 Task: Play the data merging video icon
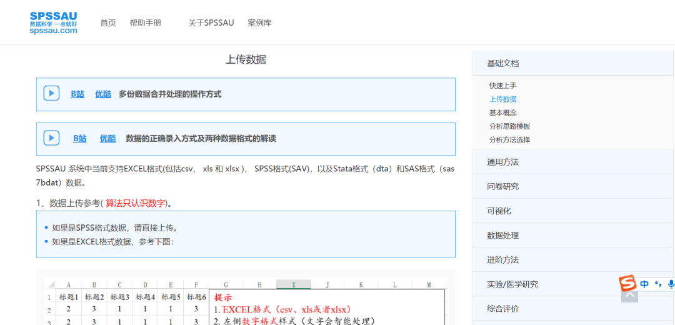click(51, 93)
